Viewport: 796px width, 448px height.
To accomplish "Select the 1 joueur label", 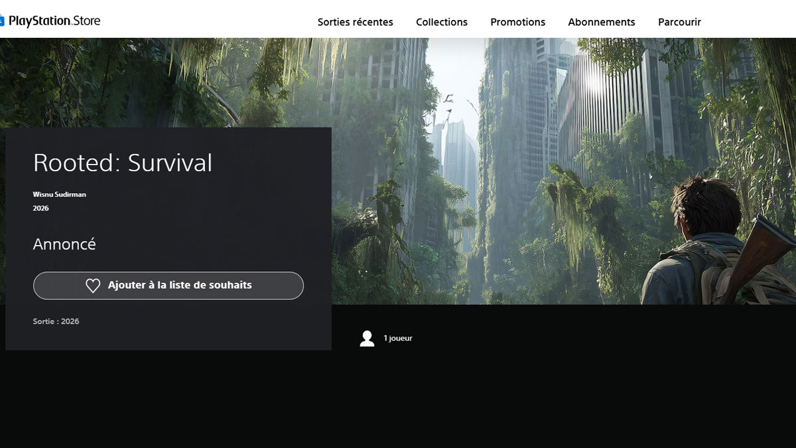I will pyautogui.click(x=397, y=338).
